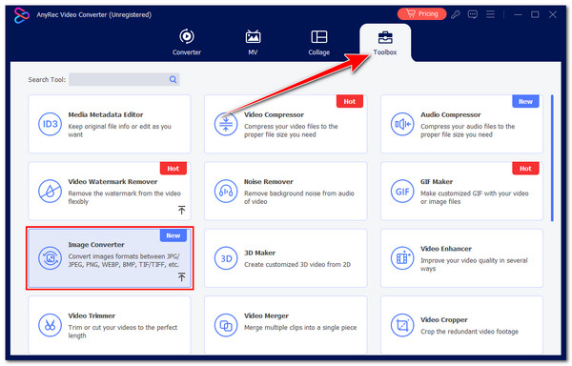Click the Video Compressor title text
Screen dimensions: 572x366
(x=274, y=114)
